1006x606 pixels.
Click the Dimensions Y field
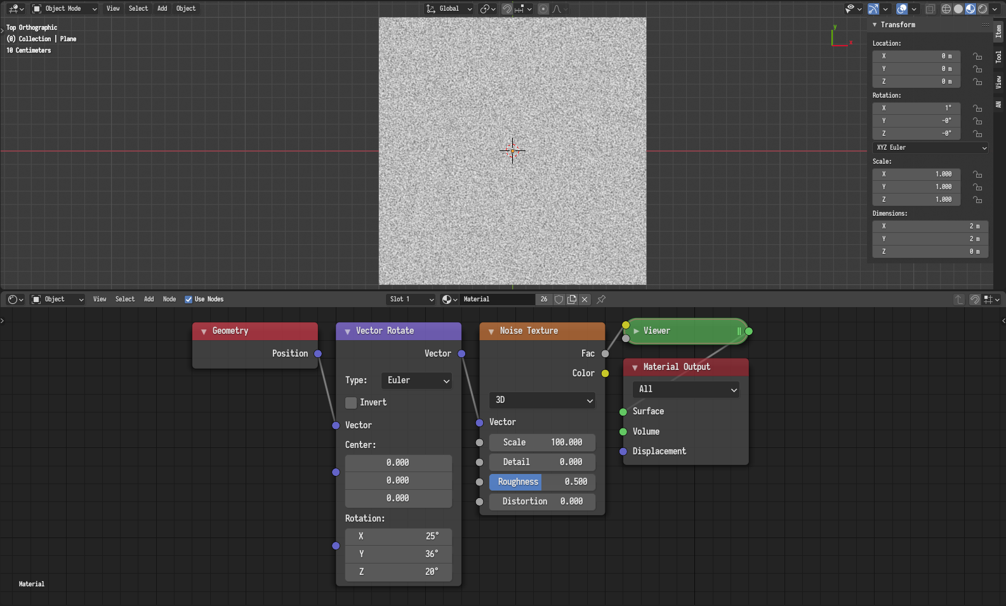point(930,239)
